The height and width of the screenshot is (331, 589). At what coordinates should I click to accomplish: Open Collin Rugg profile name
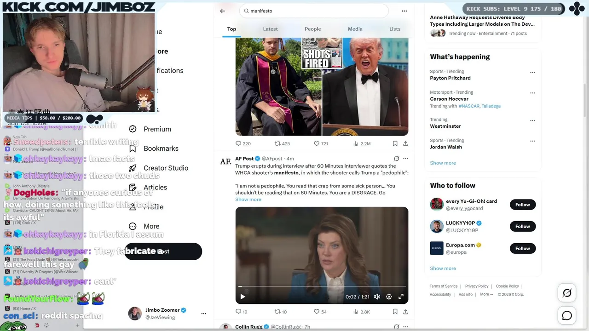[x=248, y=327]
